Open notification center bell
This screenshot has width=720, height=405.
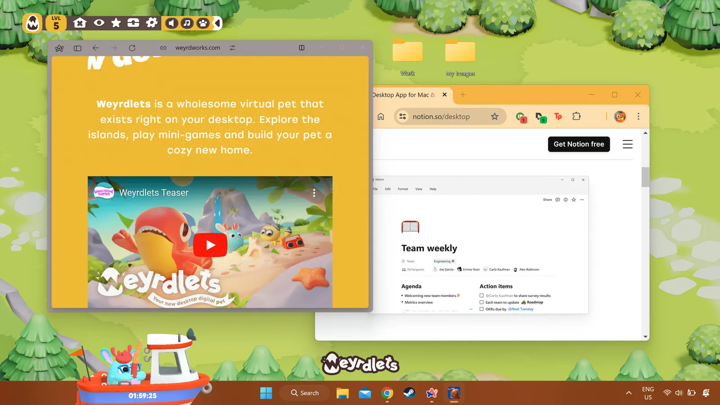coord(706,393)
